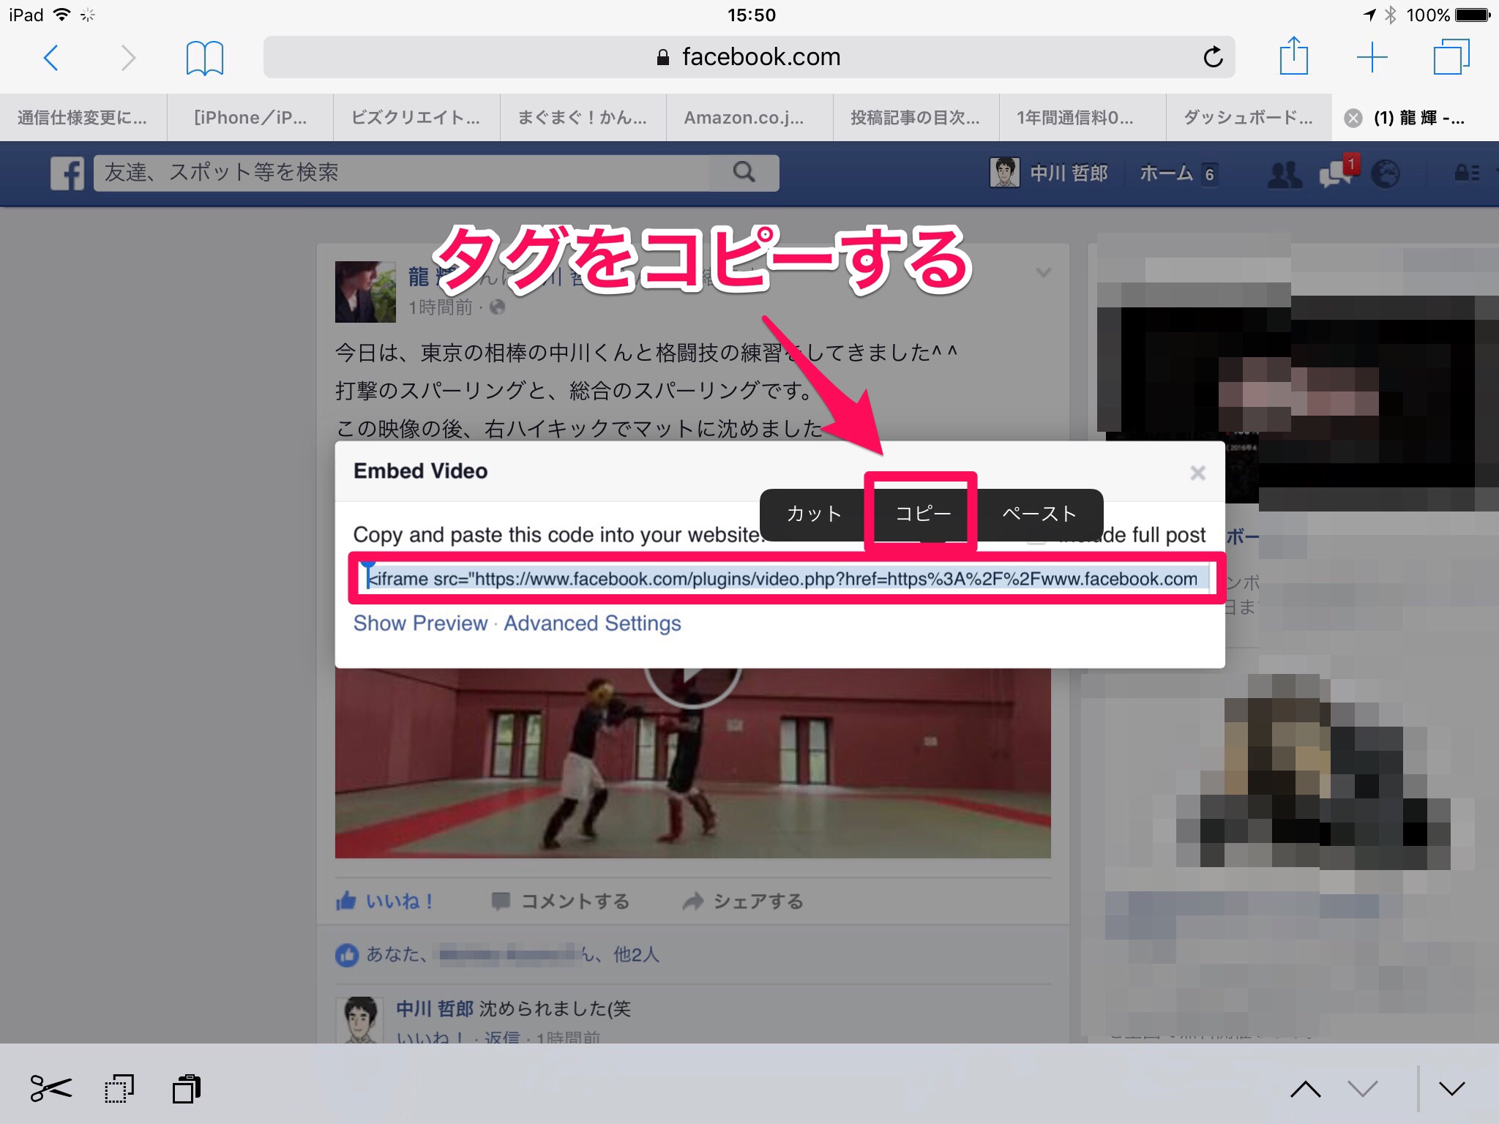The height and width of the screenshot is (1124, 1499).
Task: Close the Embed Video dialog
Action: pos(1197,473)
